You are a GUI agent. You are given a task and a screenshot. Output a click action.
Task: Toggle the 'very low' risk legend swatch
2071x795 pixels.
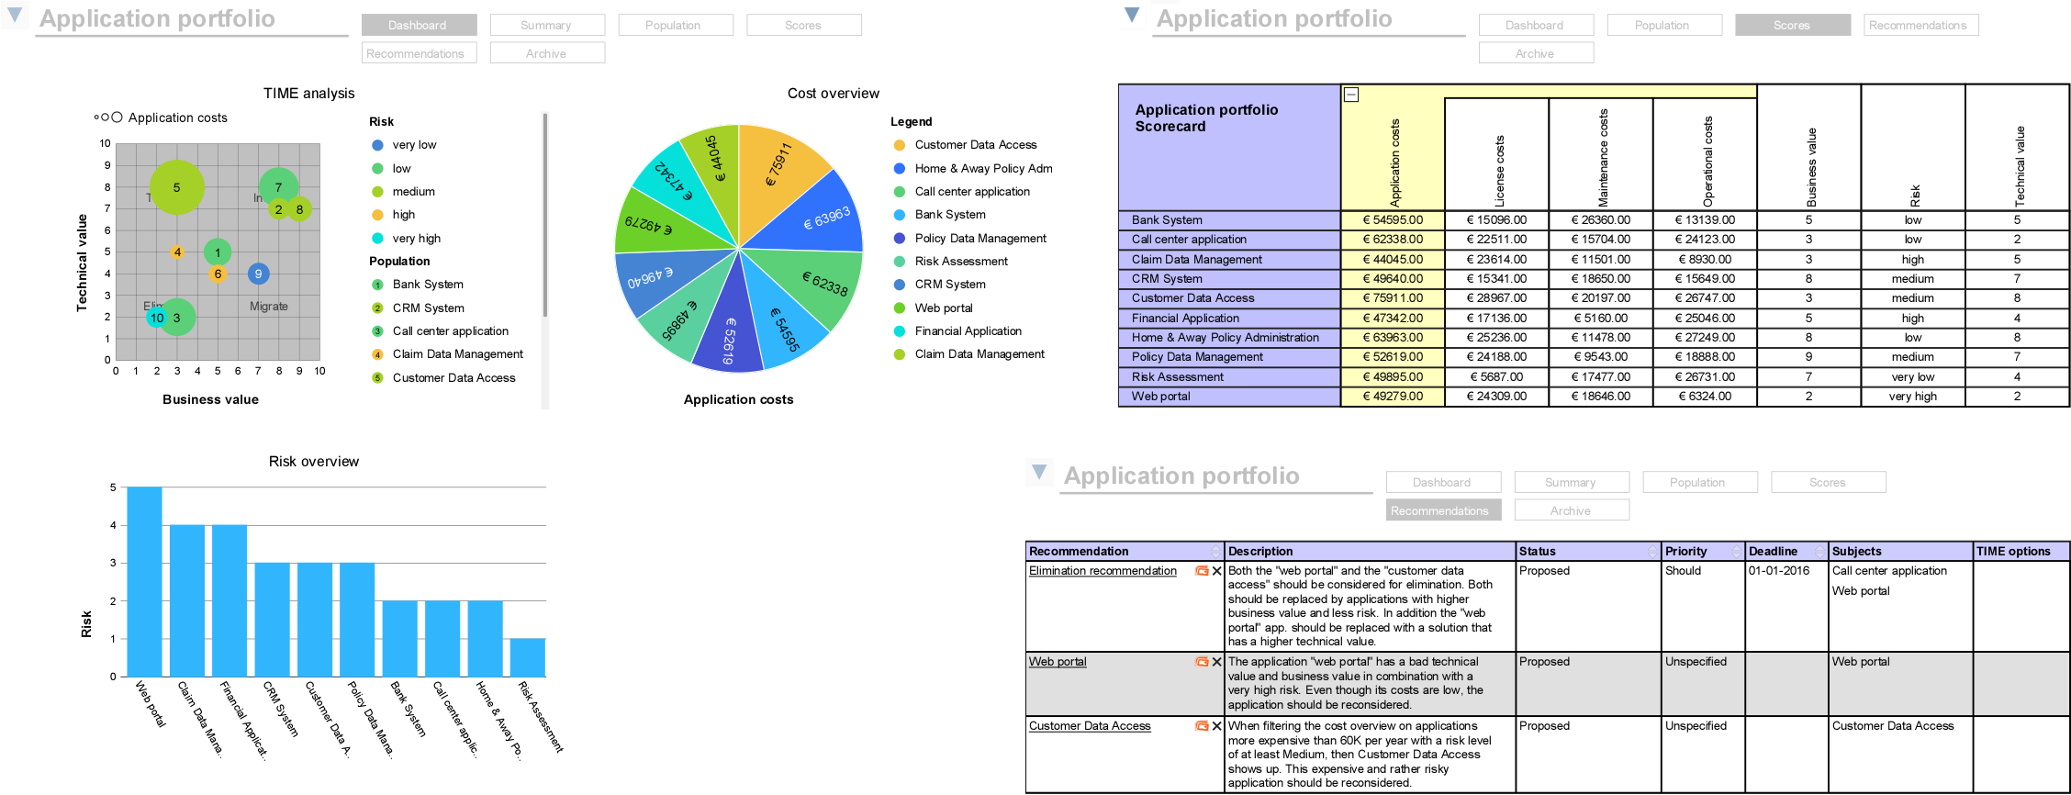(x=377, y=145)
